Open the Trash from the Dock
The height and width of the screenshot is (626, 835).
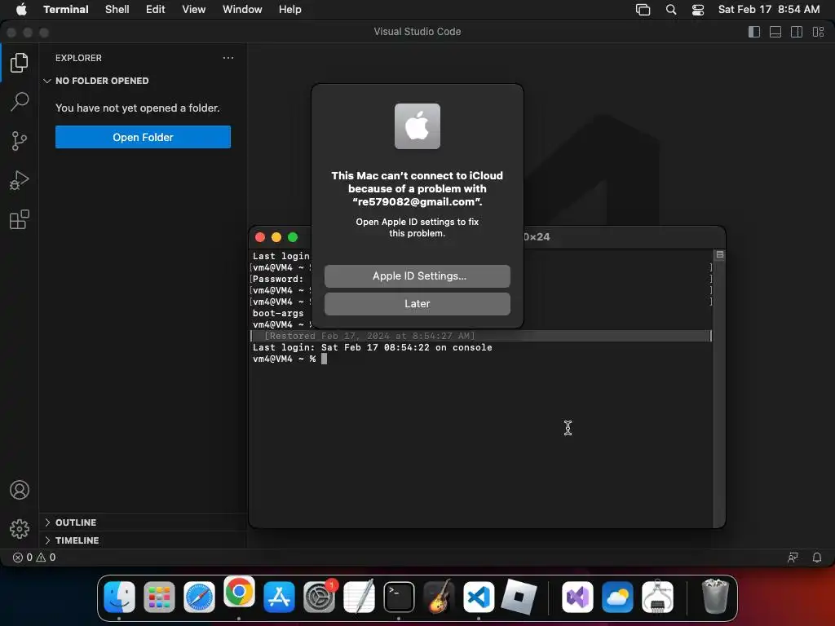click(x=715, y=596)
